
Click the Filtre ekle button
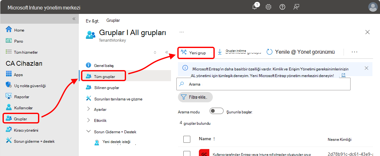pyautogui.click(x=195, y=97)
